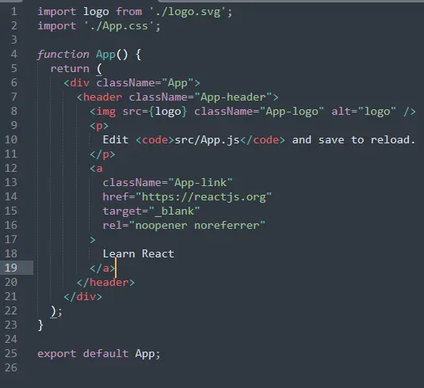Click the ');' on line 22
The image size is (424, 388).
coord(56,311)
